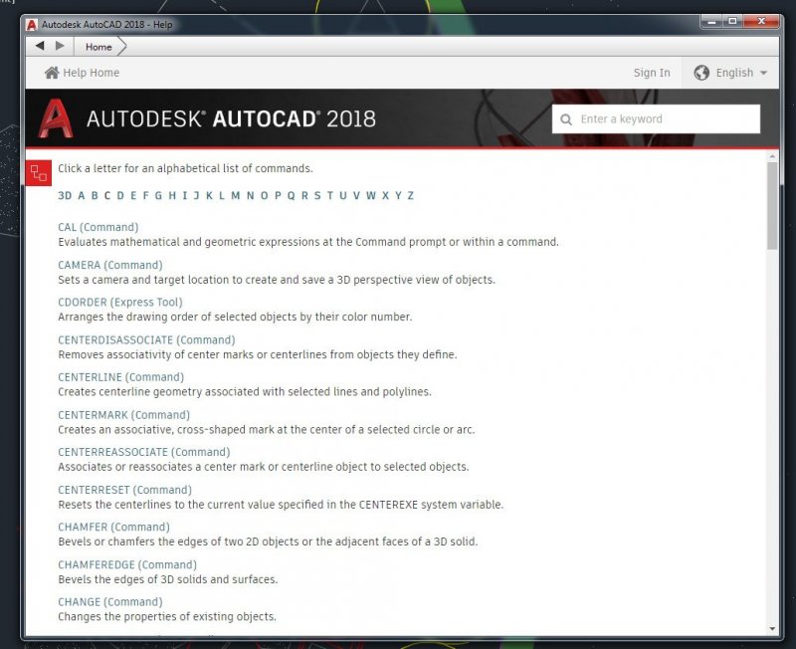
Task: Select letter G in alphabet index
Action: tap(158, 195)
